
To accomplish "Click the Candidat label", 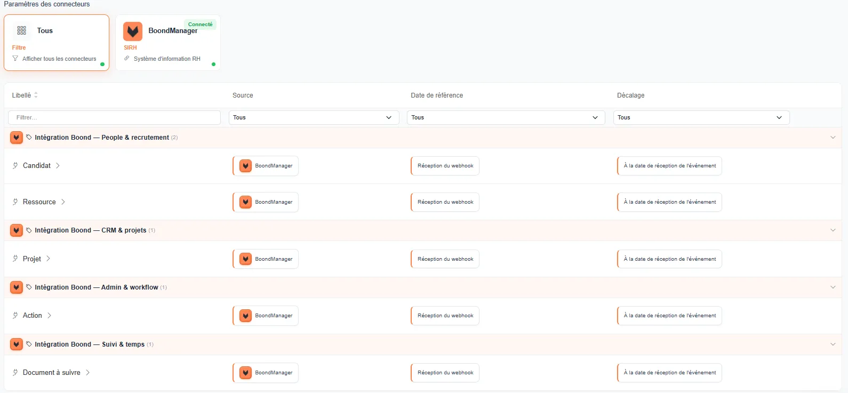I will [37, 166].
